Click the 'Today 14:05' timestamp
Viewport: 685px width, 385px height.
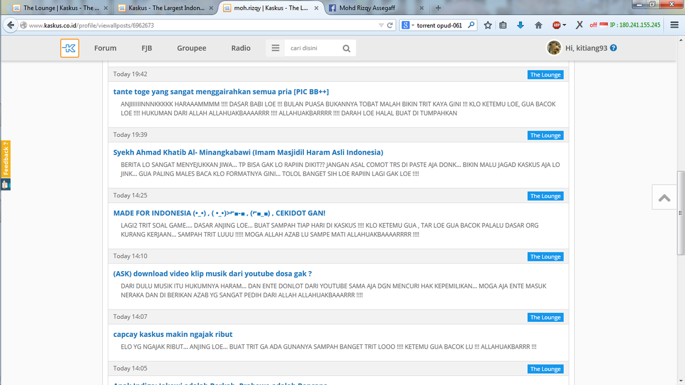point(130,368)
